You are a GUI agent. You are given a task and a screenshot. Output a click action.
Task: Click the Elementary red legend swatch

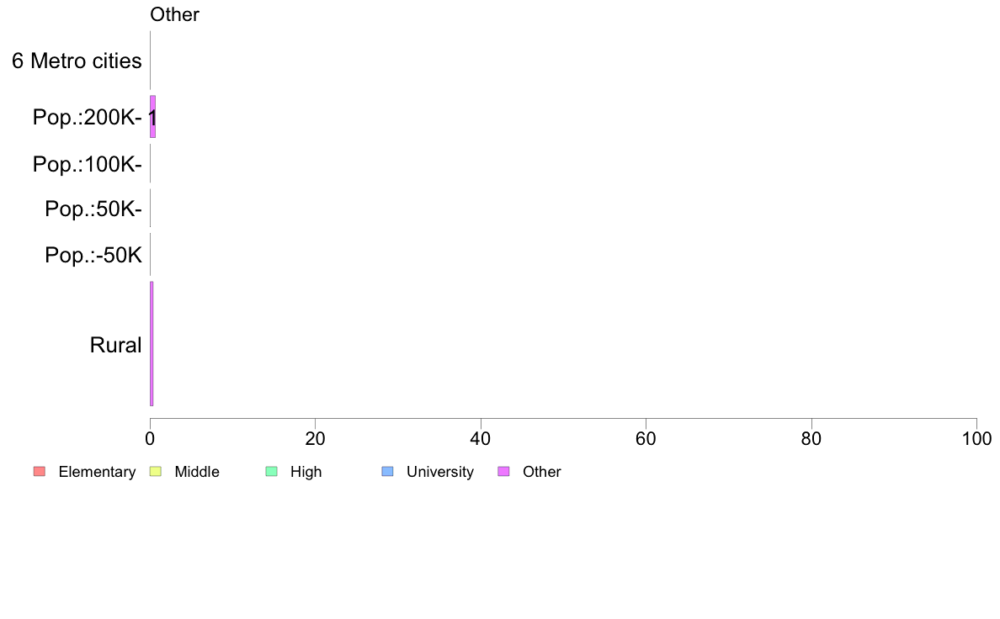point(40,472)
